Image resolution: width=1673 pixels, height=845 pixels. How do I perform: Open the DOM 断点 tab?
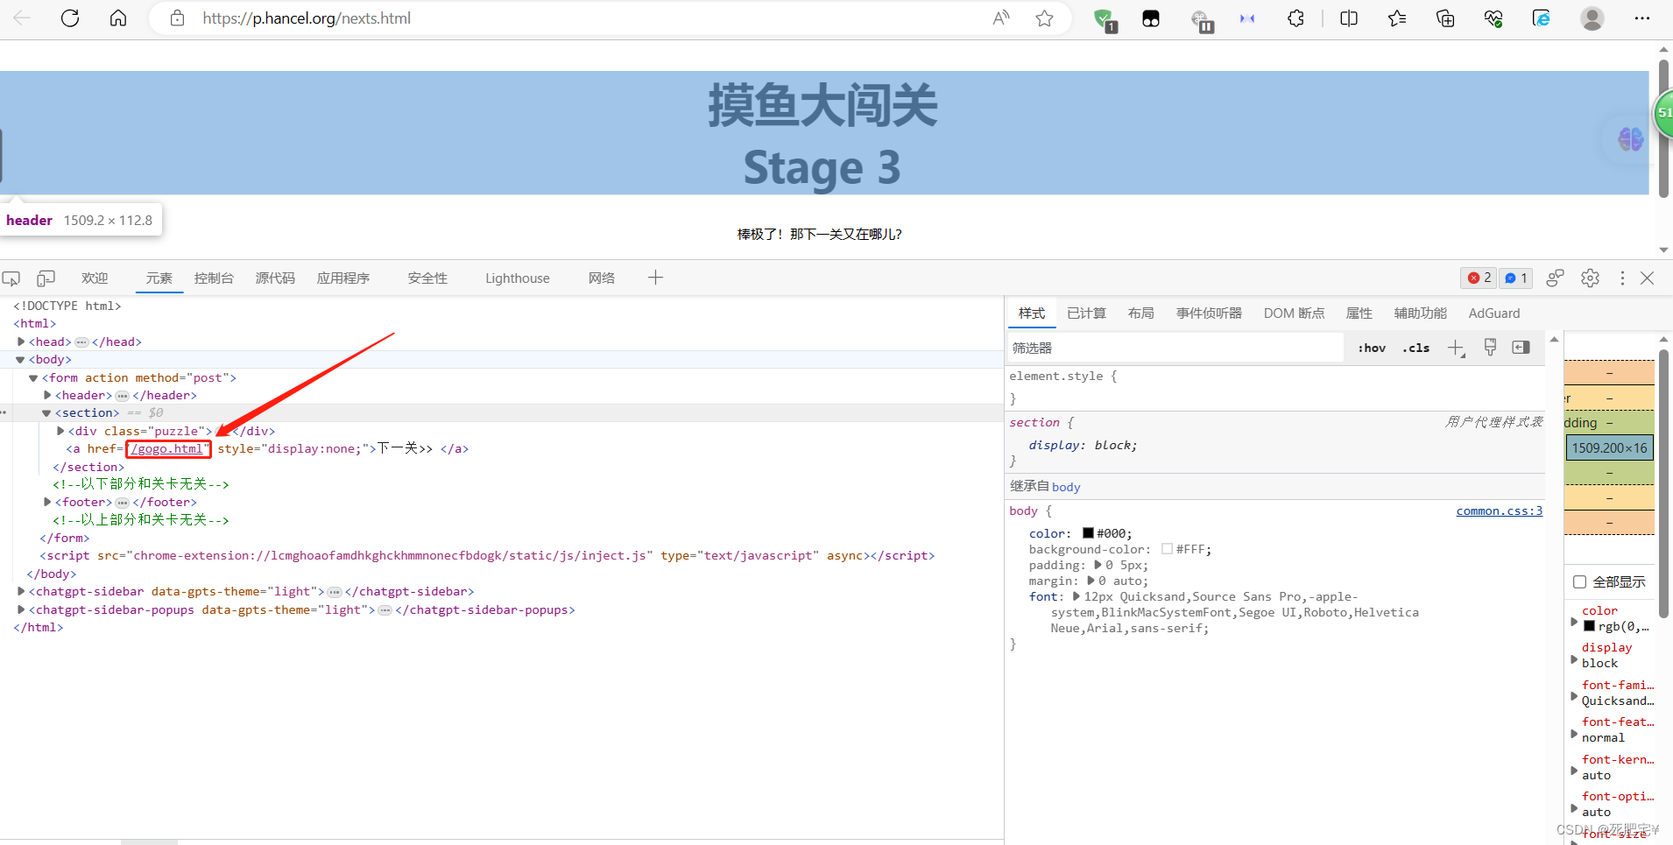click(1294, 313)
